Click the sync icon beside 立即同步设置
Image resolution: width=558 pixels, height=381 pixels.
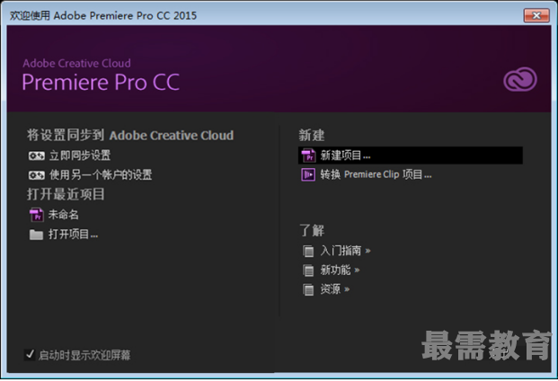[37, 155]
